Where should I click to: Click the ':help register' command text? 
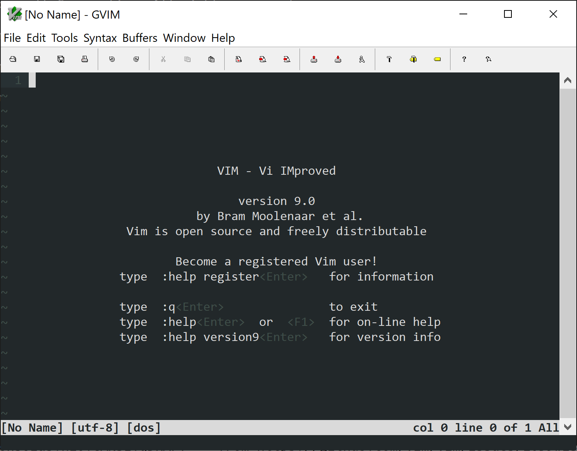point(210,277)
